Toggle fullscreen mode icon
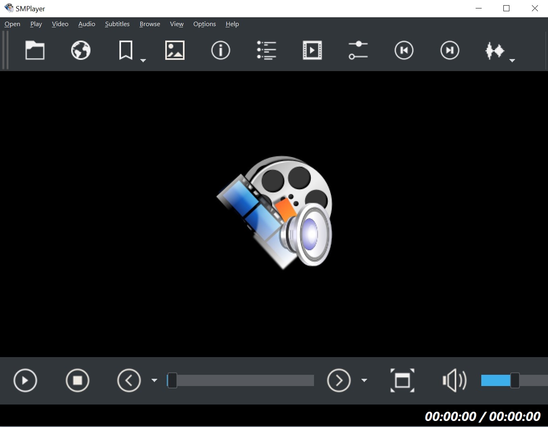The height and width of the screenshot is (427, 548). (402, 380)
